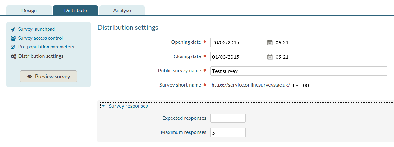The image size is (394, 147).
Task: Click the gears icon beside Distribution settings
Action: (x=13, y=56)
